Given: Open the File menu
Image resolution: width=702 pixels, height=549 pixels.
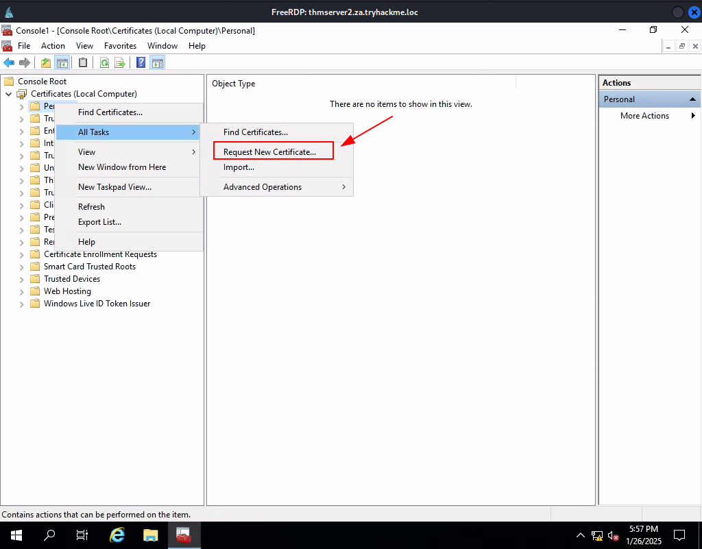Looking at the screenshot, I should [x=24, y=46].
